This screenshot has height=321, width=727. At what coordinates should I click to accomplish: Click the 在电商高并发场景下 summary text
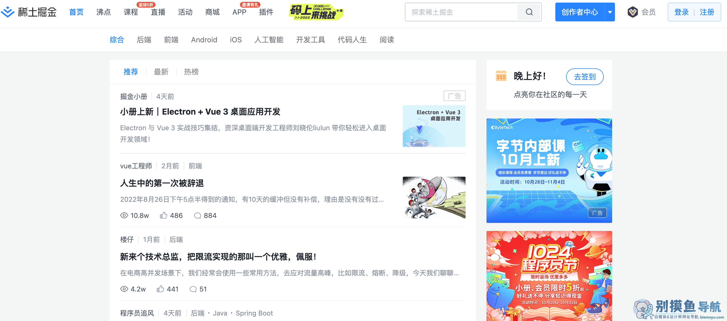tap(289, 273)
